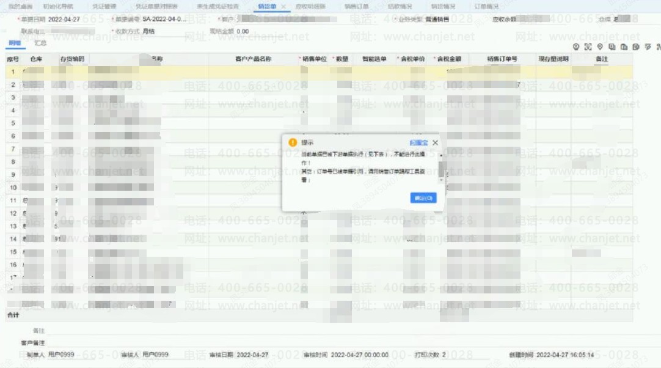This screenshot has width=661, height=368.
Task: Click the 客户产品名称 column header
Action: point(253,59)
